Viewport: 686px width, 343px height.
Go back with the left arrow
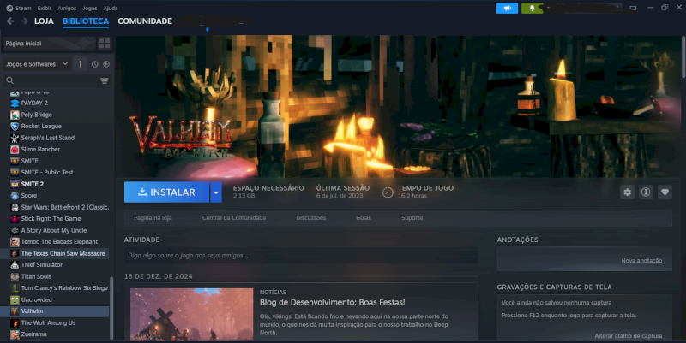click(x=10, y=21)
